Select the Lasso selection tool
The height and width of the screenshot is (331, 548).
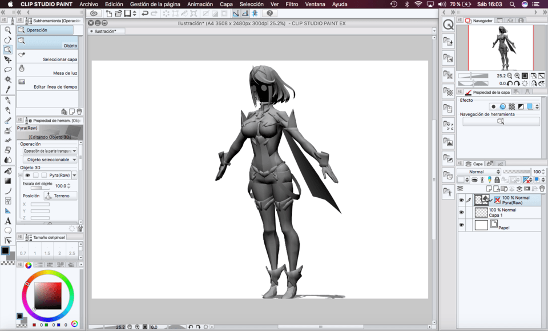click(x=8, y=69)
